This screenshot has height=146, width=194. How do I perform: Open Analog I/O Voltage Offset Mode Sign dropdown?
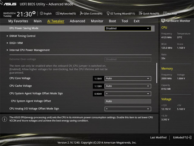[x=128, y=109]
